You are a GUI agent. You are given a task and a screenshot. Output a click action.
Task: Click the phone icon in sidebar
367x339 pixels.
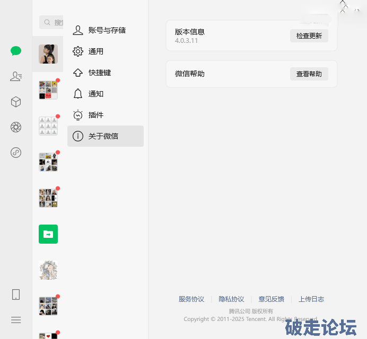16,295
